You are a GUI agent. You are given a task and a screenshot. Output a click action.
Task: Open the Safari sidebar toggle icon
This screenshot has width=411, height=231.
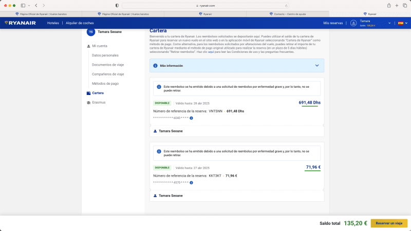pos(23,6)
